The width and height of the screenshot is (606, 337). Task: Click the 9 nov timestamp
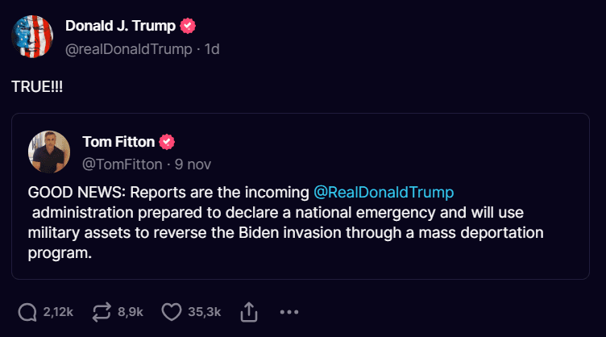(192, 164)
